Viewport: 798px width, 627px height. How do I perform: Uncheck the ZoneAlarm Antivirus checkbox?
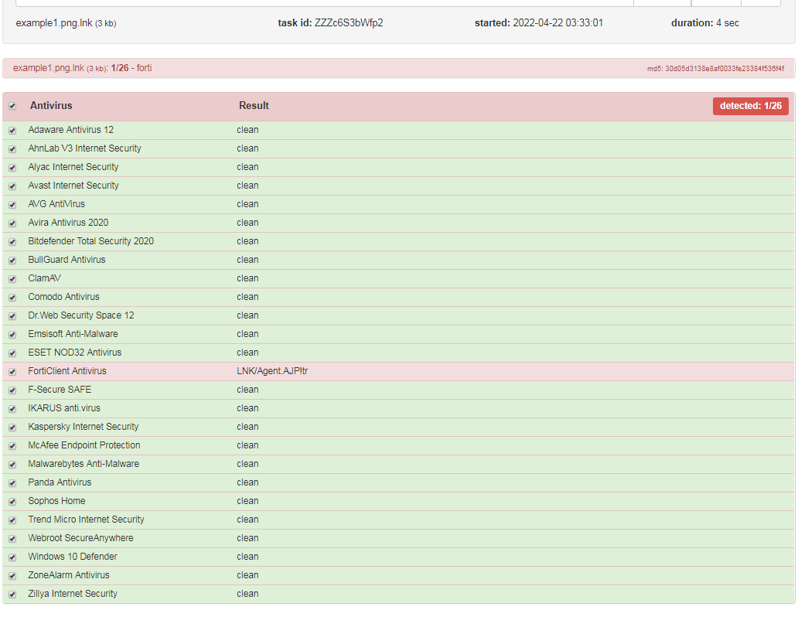tap(12, 576)
